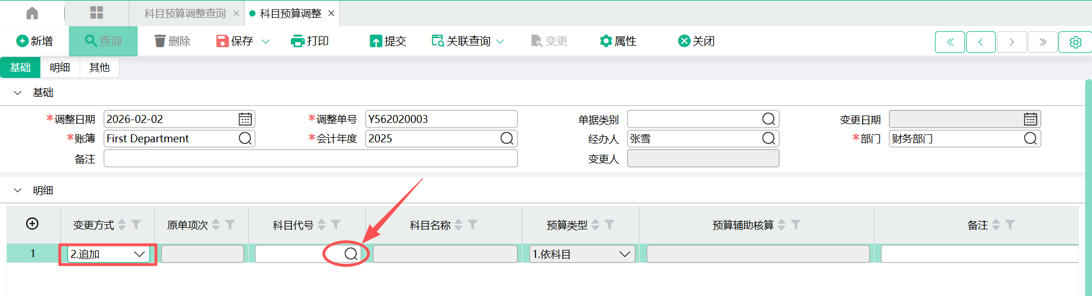
Task: Open the grid apps menu icon
Action: (x=97, y=13)
